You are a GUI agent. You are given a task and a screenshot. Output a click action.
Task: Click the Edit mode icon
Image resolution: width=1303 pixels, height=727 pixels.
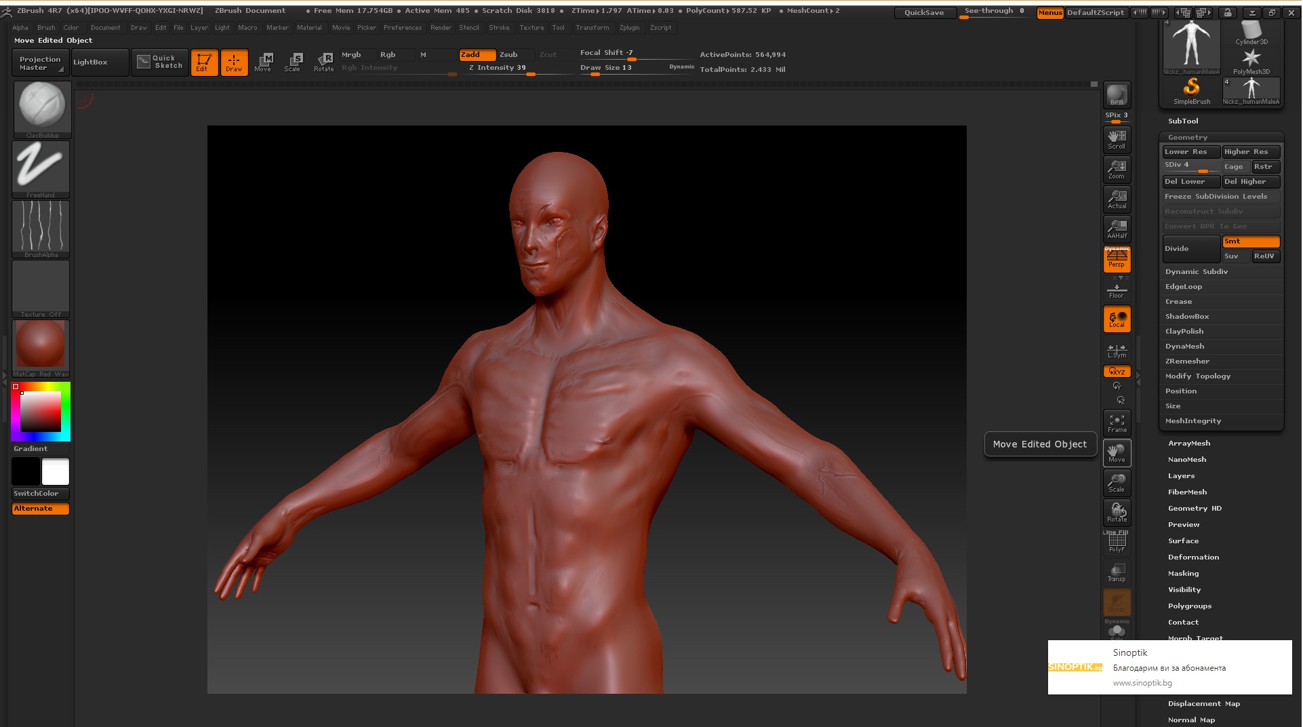click(204, 62)
